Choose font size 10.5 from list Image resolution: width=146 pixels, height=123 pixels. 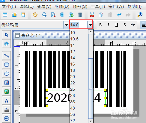(x=79, y=39)
